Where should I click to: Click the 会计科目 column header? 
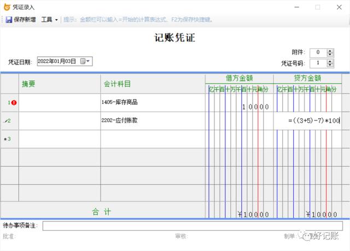click(153, 84)
